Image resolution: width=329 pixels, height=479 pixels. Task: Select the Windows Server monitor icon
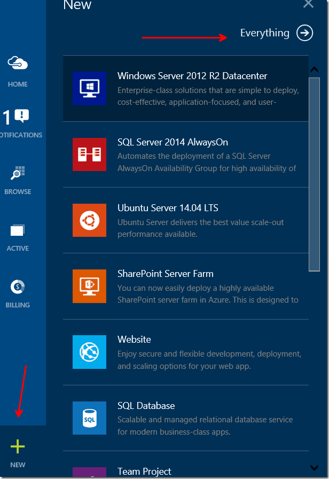(89, 88)
